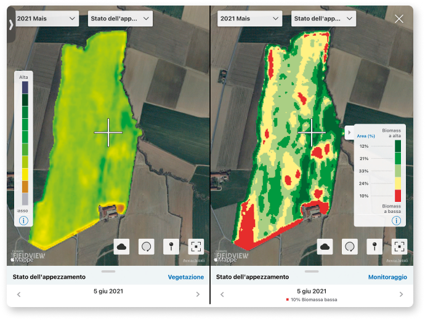Click the cloud icon on the right map
Image resolution: width=425 pixels, height=320 pixels.
(x=325, y=247)
